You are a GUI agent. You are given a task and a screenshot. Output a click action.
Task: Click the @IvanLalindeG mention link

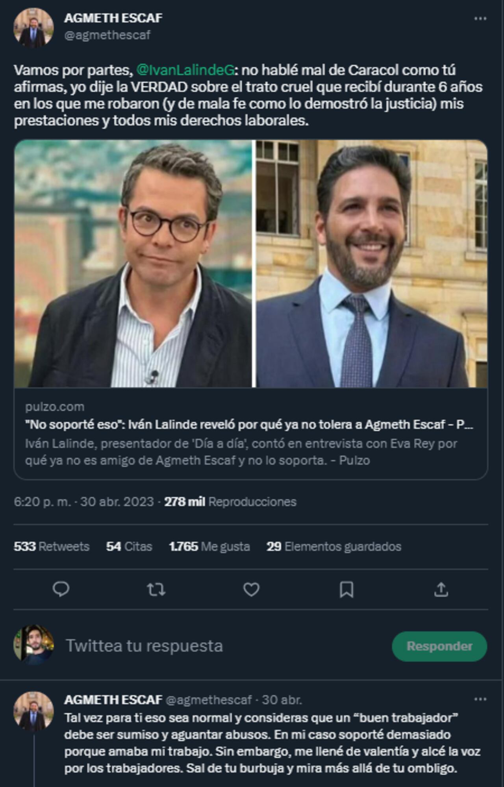(185, 70)
